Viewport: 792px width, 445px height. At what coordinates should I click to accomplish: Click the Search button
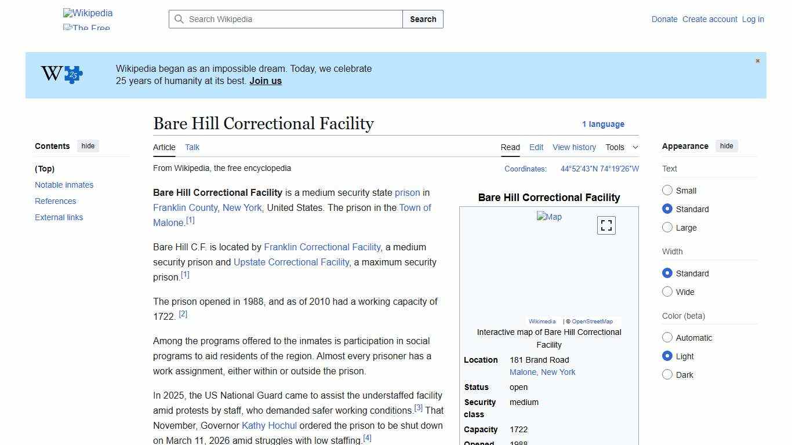423,19
